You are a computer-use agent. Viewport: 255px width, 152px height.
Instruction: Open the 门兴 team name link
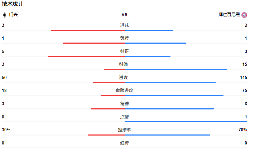[x=13, y=15]
